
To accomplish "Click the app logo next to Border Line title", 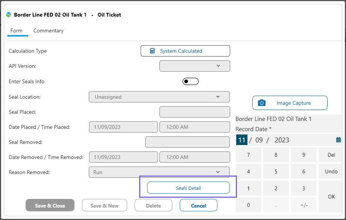I will click(x=9, y=15).
